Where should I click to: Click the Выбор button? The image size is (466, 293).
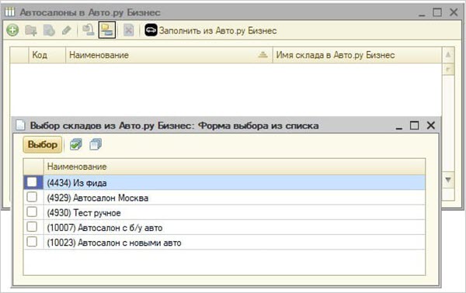[x=43, y=144]
